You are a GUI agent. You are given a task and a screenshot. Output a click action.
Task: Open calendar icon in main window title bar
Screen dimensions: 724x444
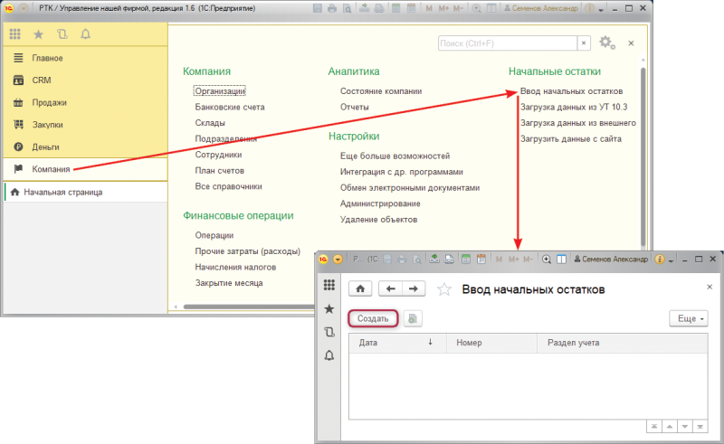tap(411, 8)
